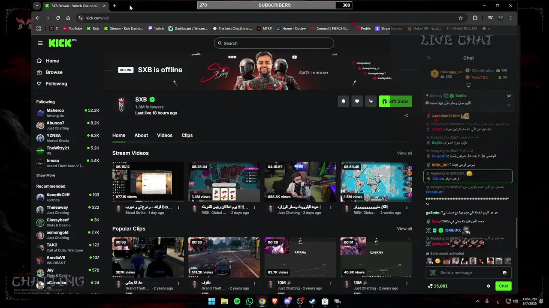
Task: Open options menu for Blood Strike video
Action: click(178, 207)
